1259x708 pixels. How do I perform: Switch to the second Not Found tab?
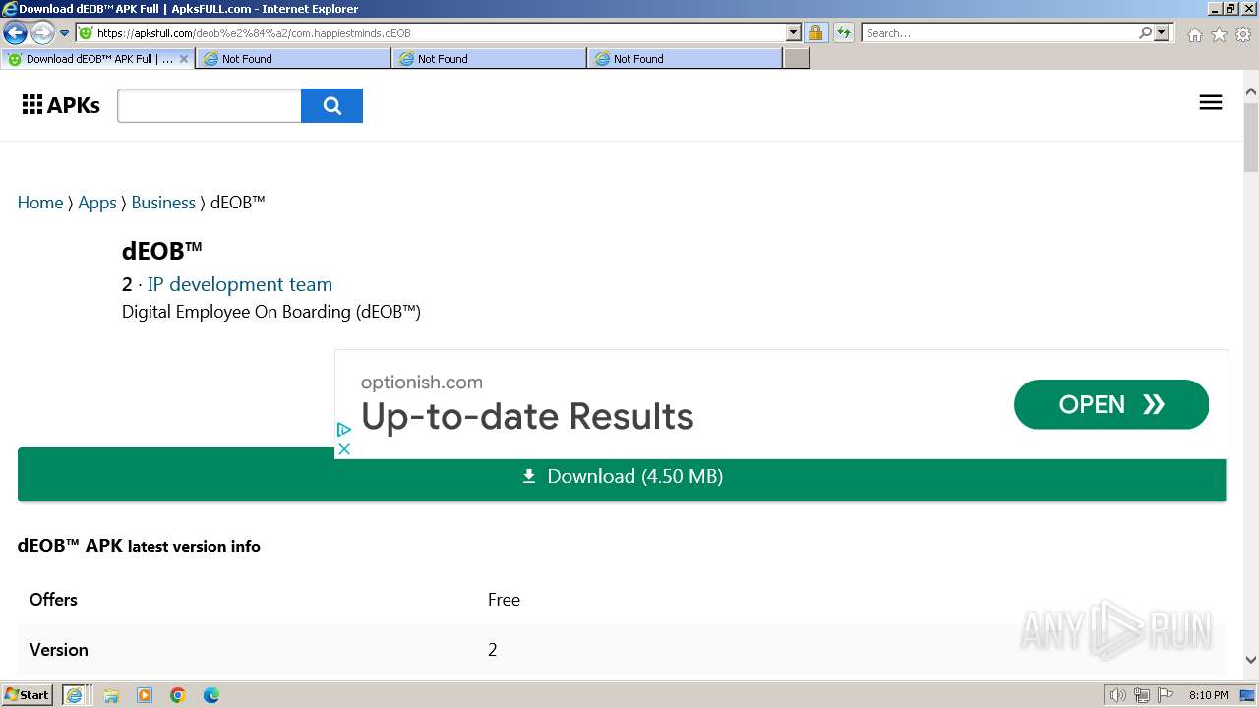(x=489, y=59)
